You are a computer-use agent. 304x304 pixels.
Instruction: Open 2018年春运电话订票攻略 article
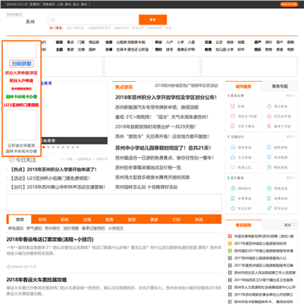[x=50, y=240]
